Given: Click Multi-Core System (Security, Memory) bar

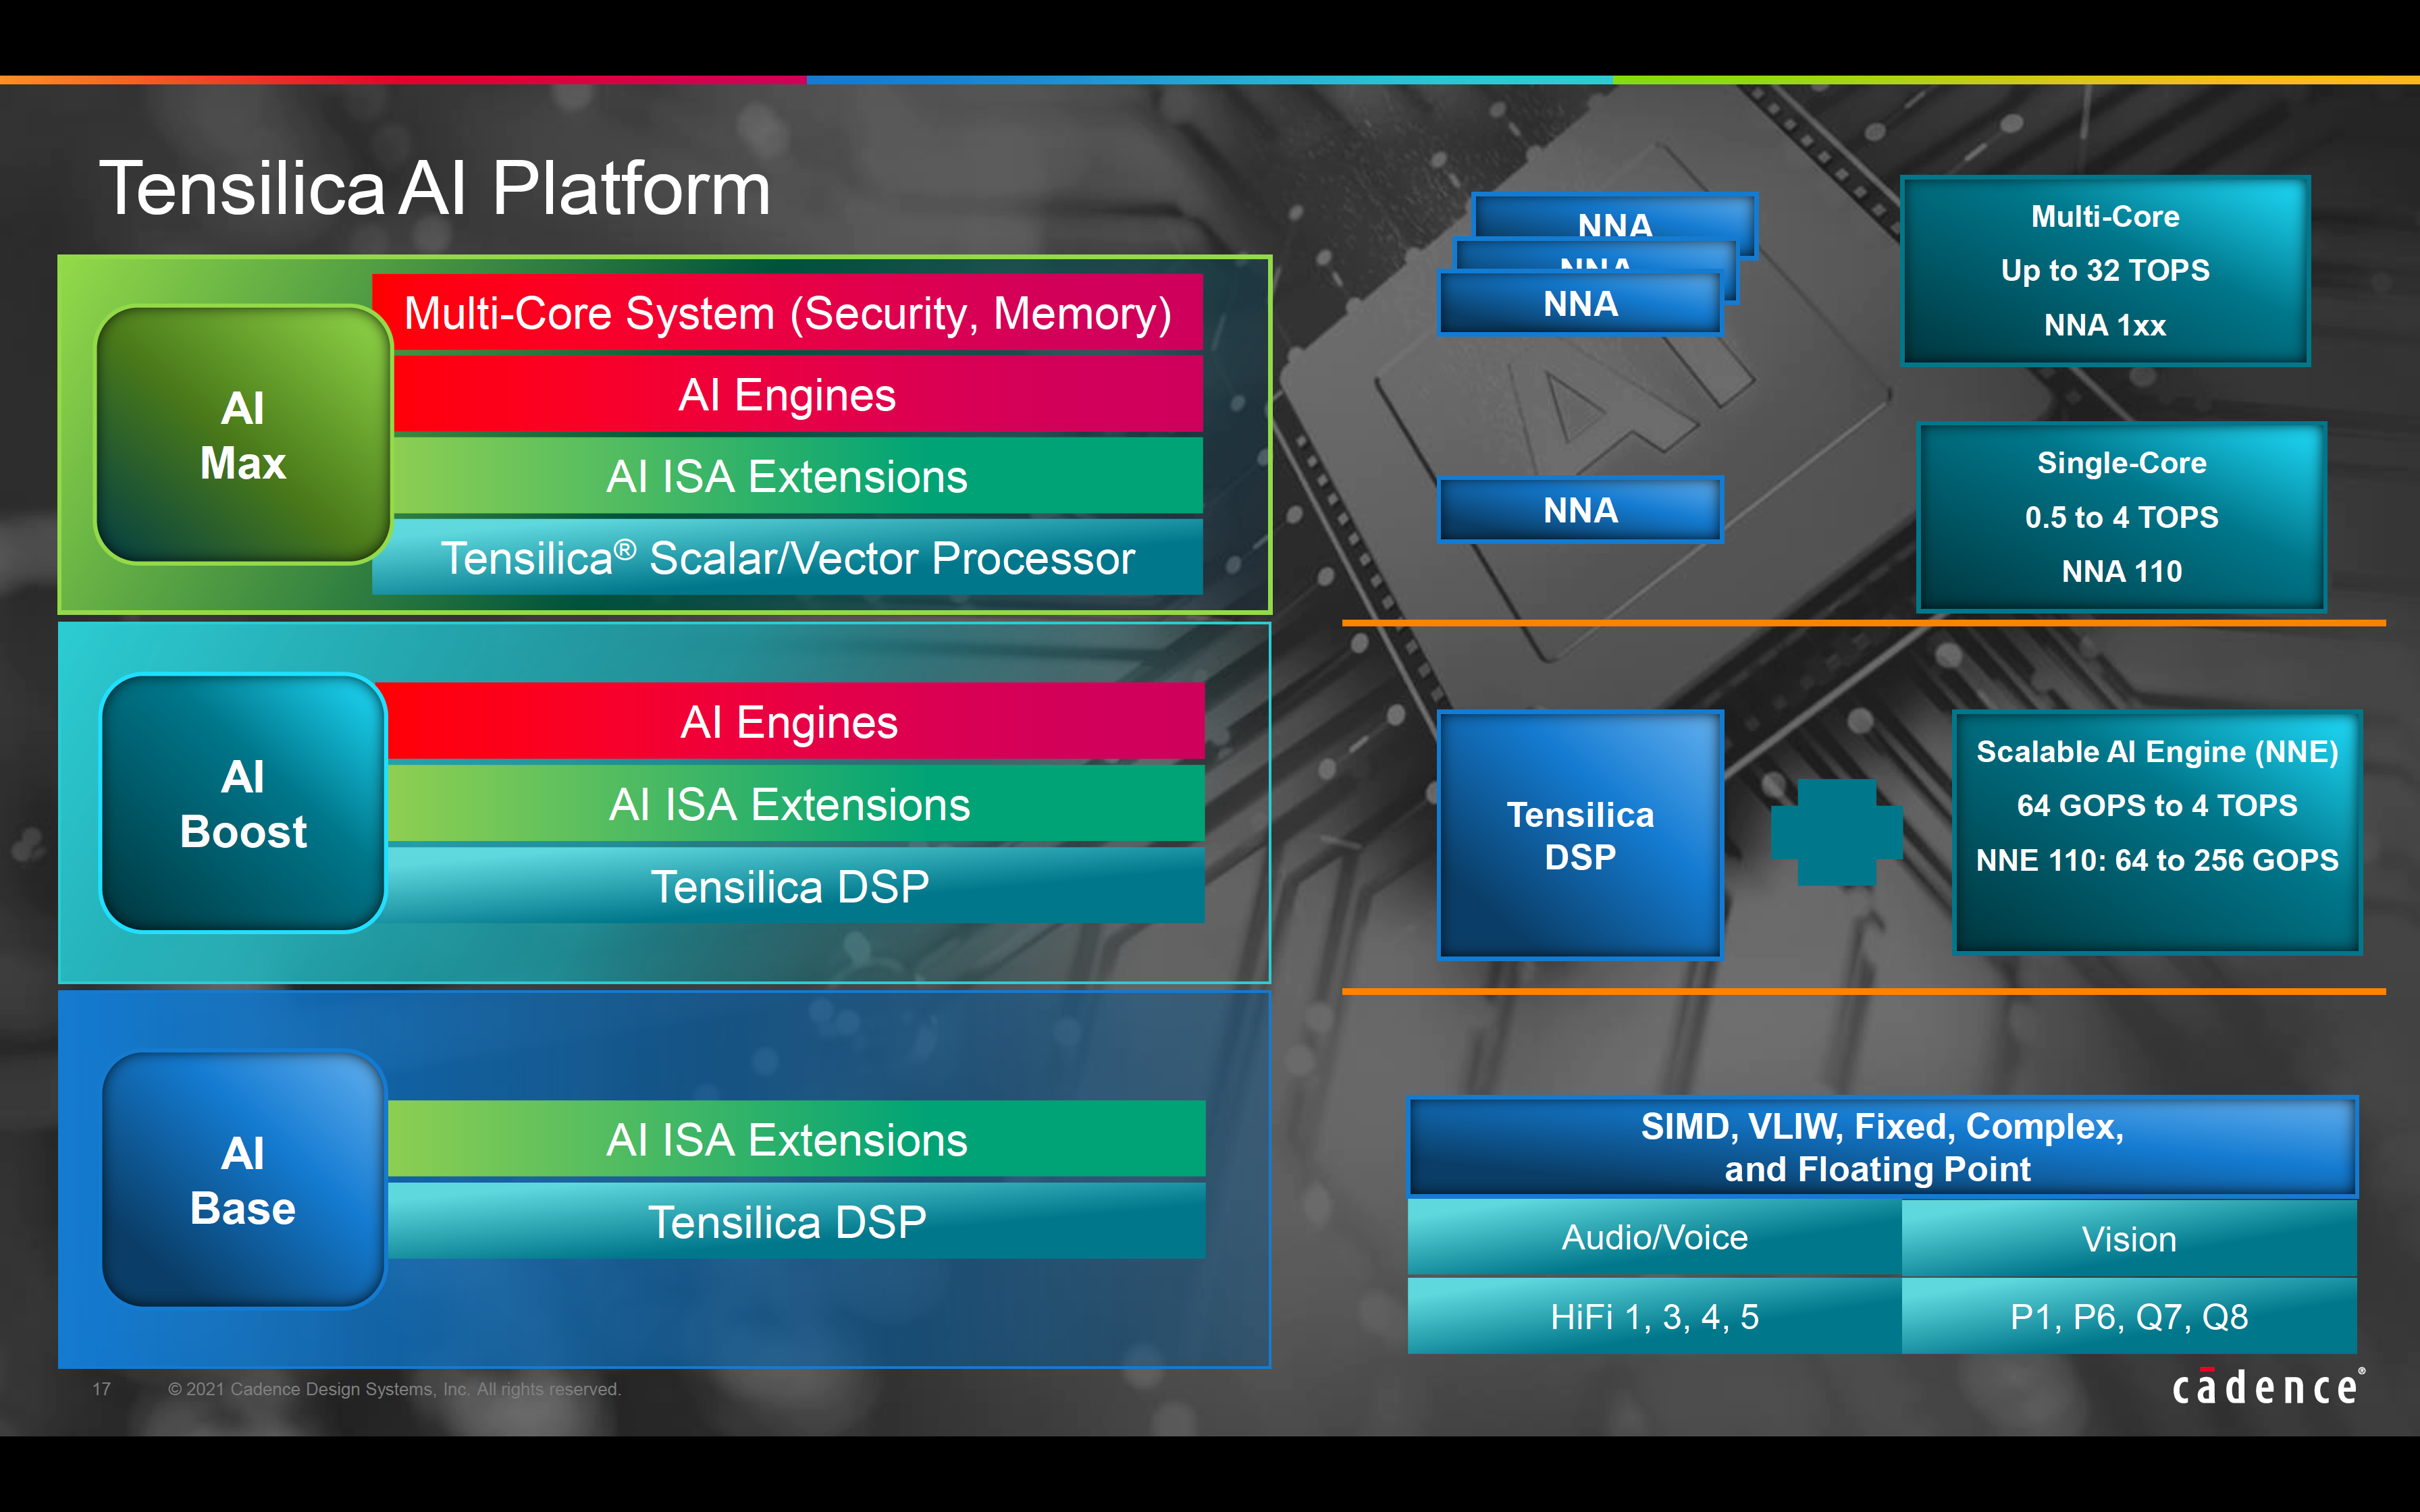Looking at the screenshot, I should [x=787, y=312].
